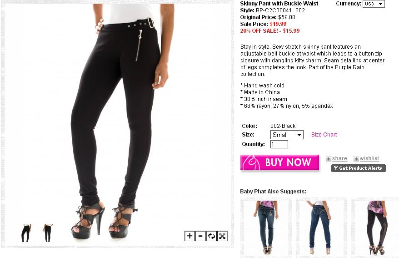Open fullscreen view with the expand icon

222,236
